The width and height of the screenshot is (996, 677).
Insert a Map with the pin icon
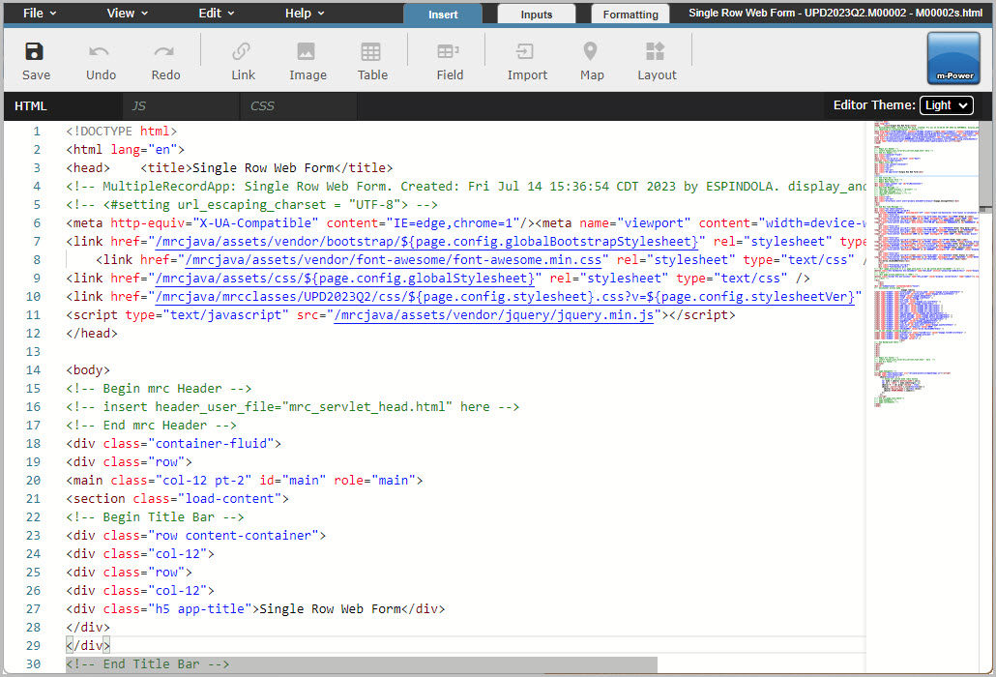click(x=590, y=51)
